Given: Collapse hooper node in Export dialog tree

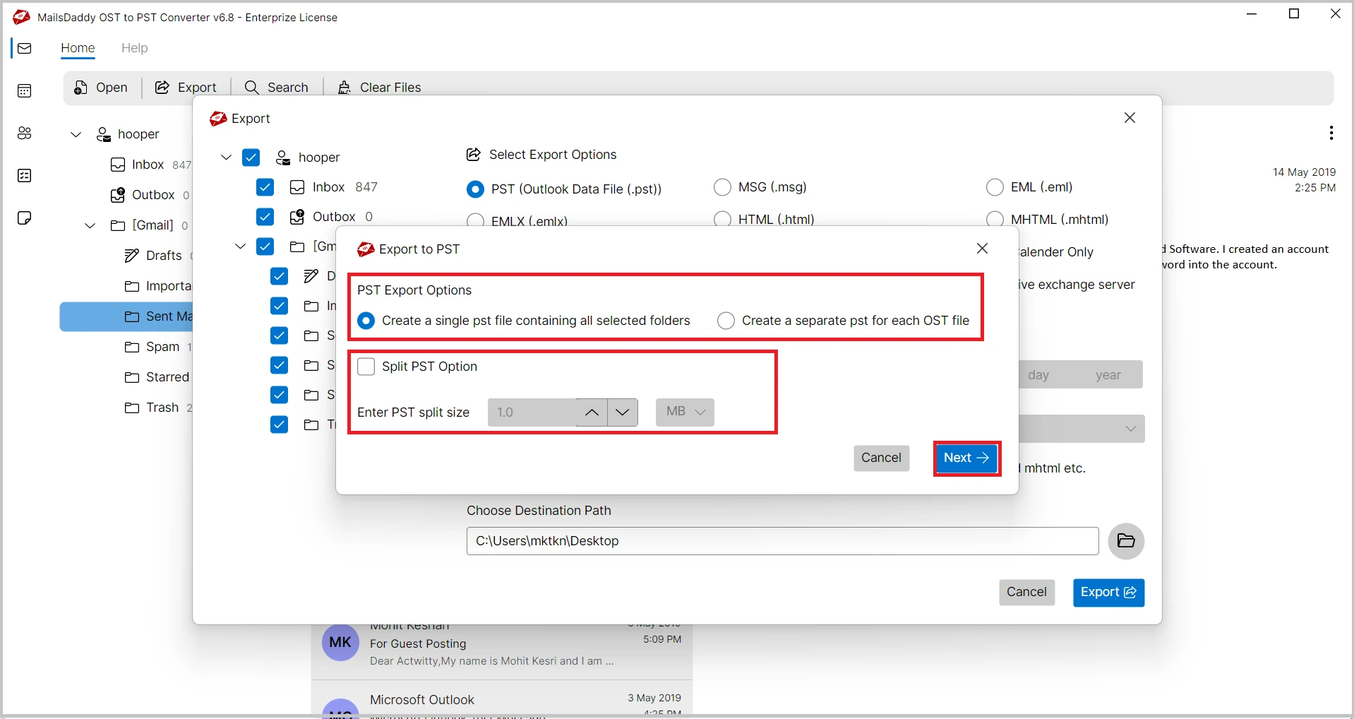Looking at the screenshot, I should 226,158.
